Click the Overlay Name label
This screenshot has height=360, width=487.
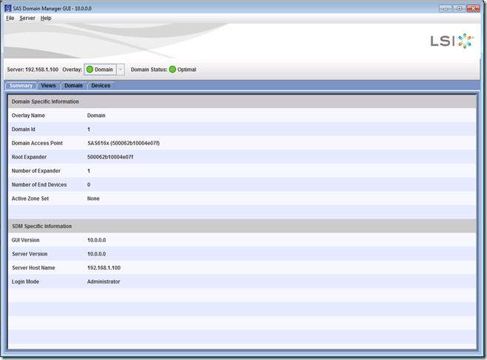[28, 116]
